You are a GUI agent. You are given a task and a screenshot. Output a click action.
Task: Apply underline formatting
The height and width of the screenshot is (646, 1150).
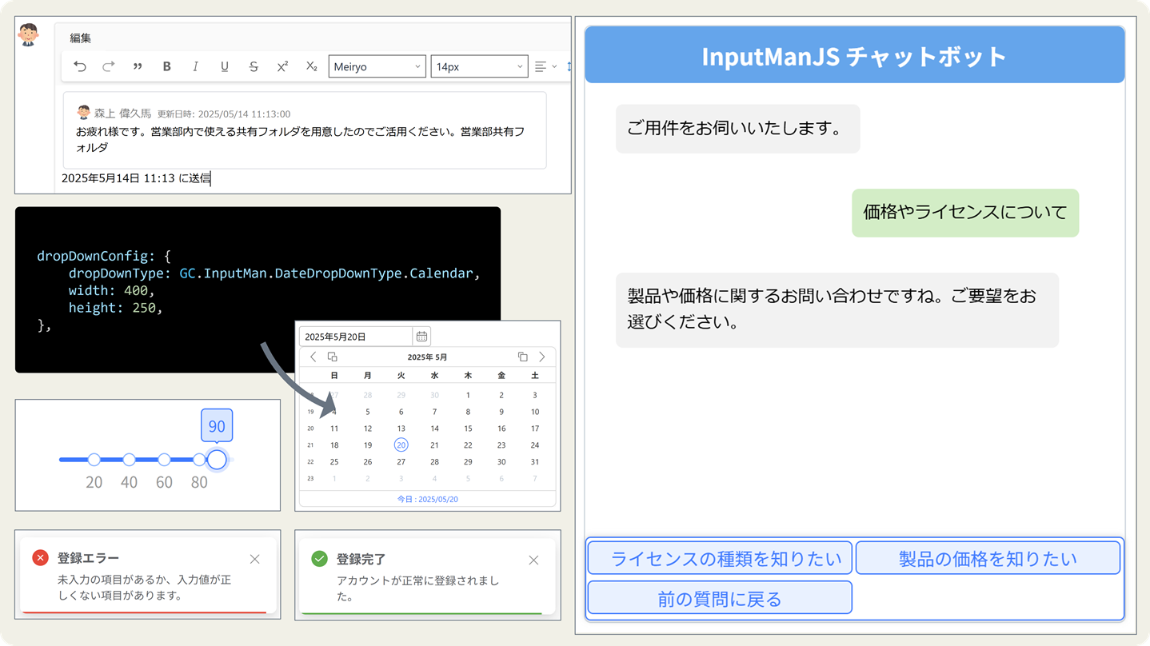click(224, 67)
